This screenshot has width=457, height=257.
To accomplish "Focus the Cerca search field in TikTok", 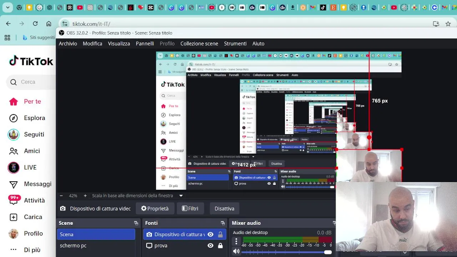I will 31,82.
